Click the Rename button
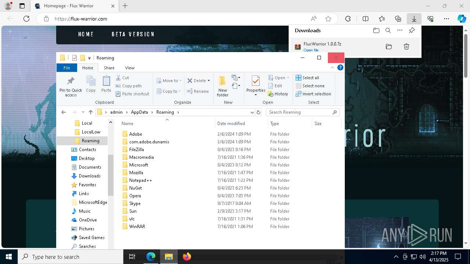 click(x=198, y=91)
